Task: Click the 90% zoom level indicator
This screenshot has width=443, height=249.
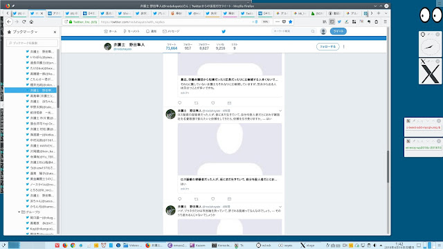Action: coord(265,21)
